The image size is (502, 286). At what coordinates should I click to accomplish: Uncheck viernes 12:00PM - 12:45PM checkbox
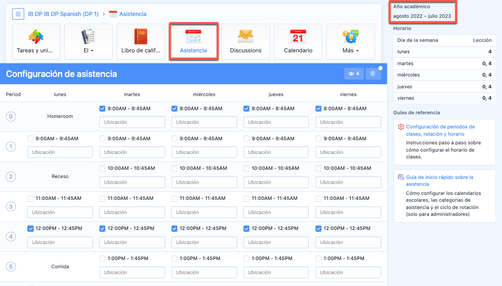tap(319, 229)
